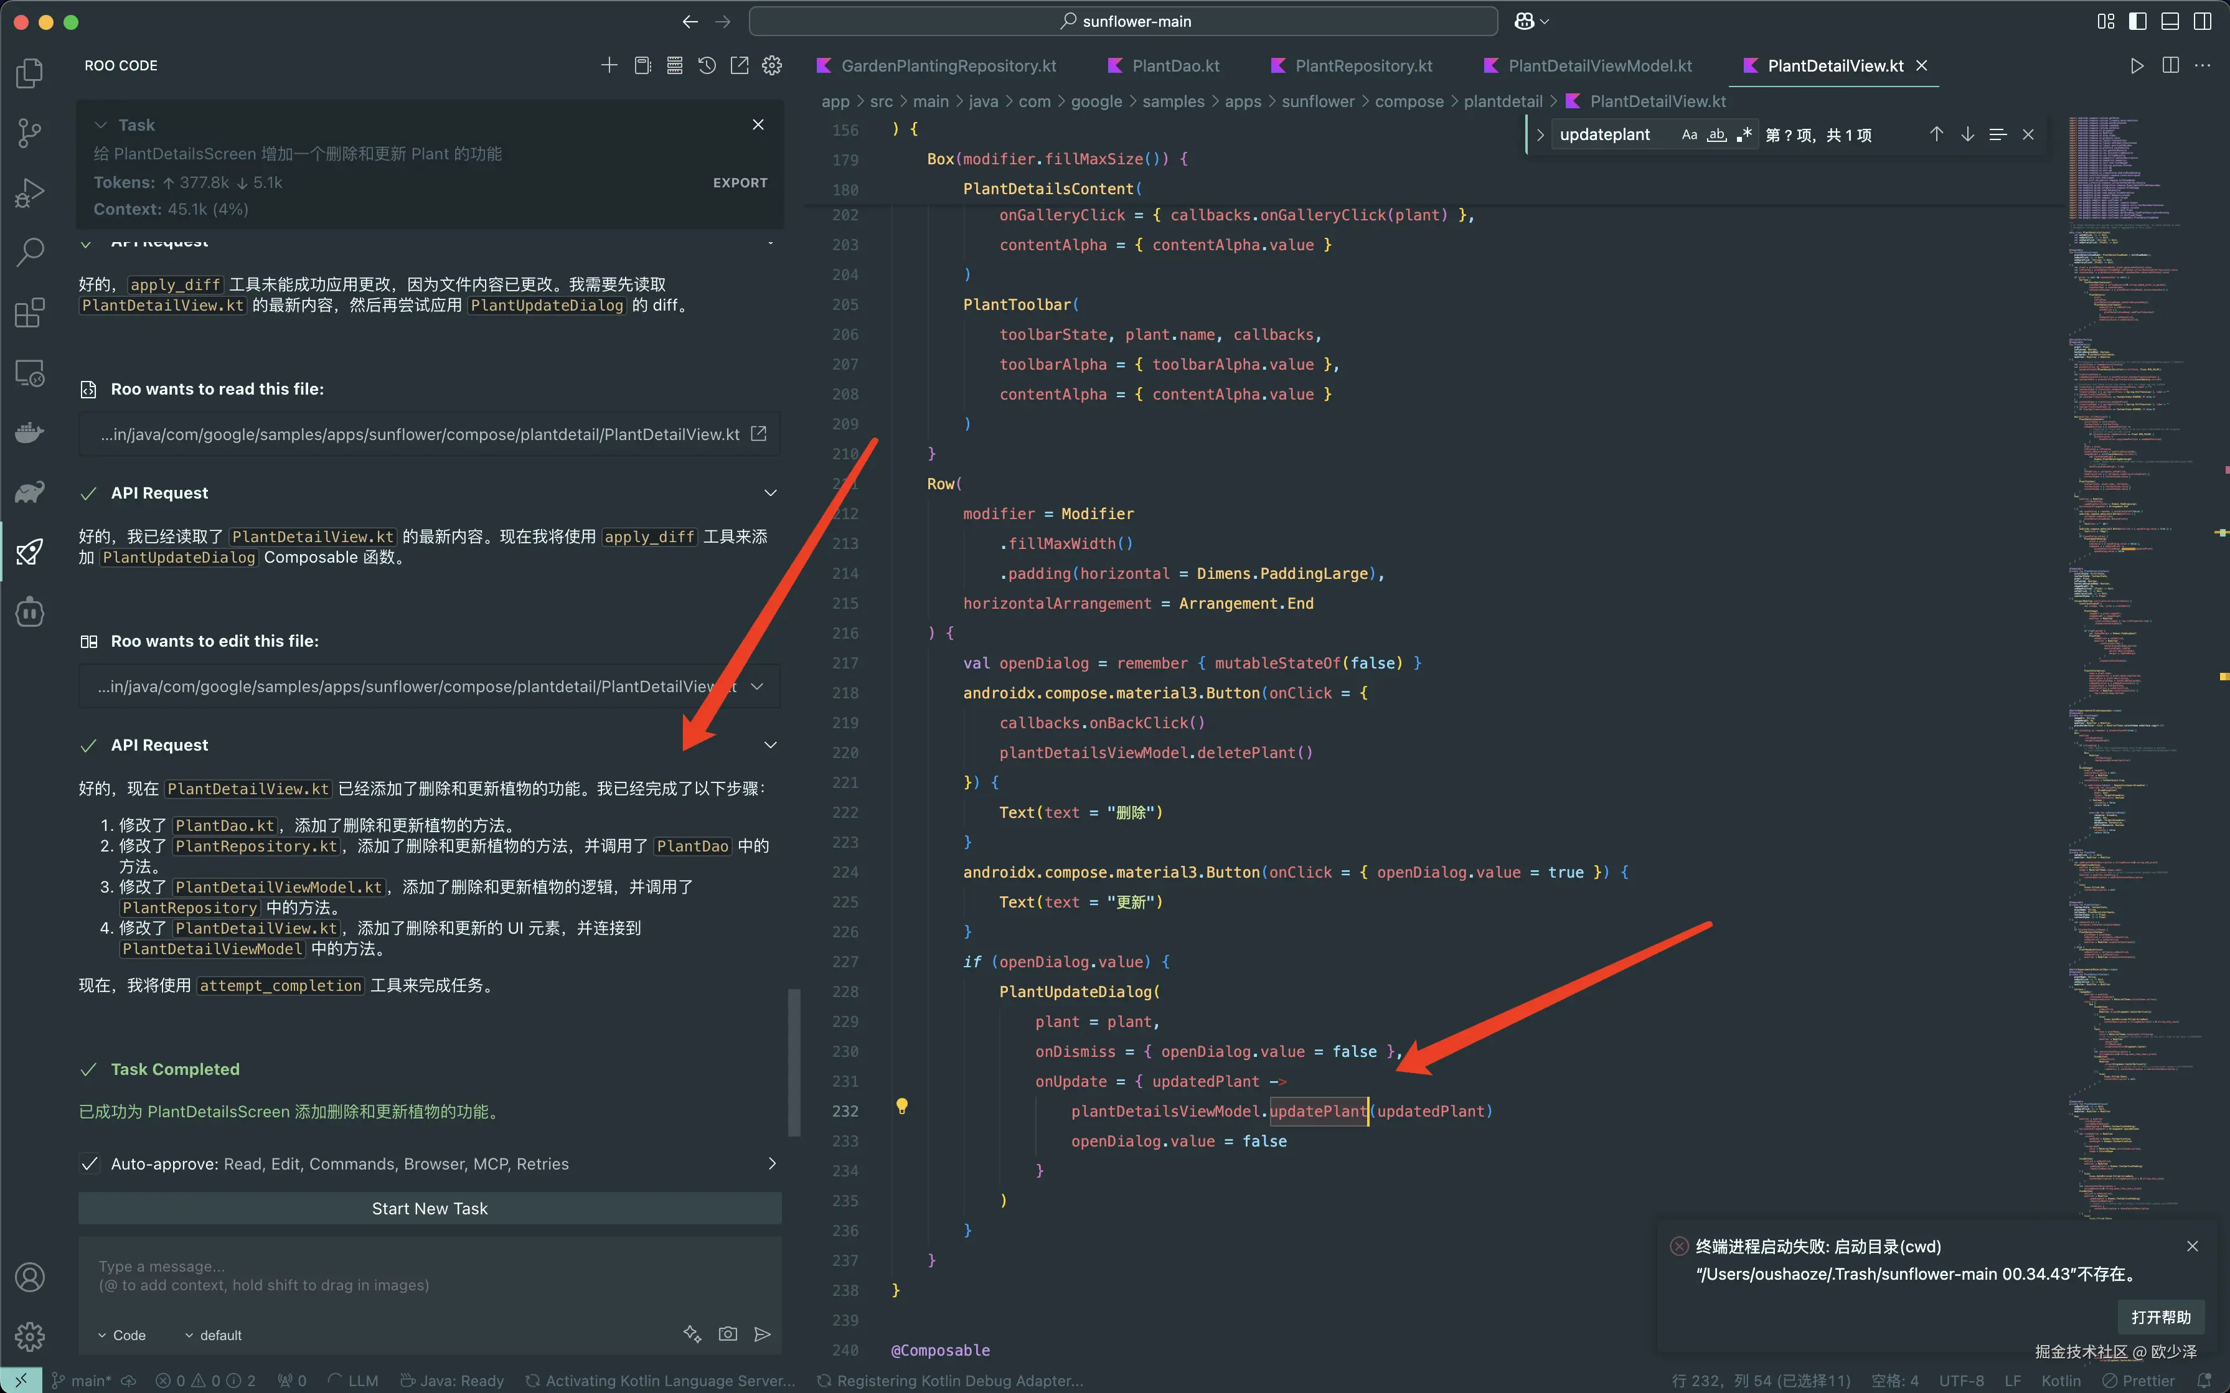The height and width of the screenshot is (1393, 2230).
Task: Click the camera icon to add images
Action: pyautogui.click(x=728, y=1334)
